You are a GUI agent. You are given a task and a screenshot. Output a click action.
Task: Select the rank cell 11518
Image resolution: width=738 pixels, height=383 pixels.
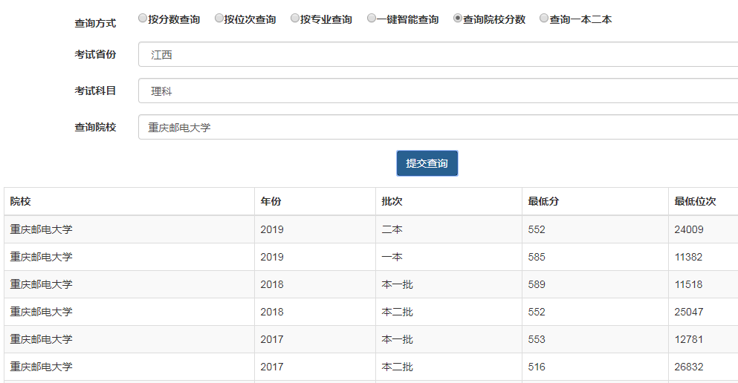point(688,284)
